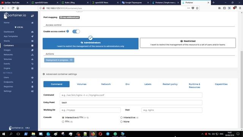Screen dimensions: 243x137
Task: Select the Interactive (-i) console option
Action: click(121, 118)
